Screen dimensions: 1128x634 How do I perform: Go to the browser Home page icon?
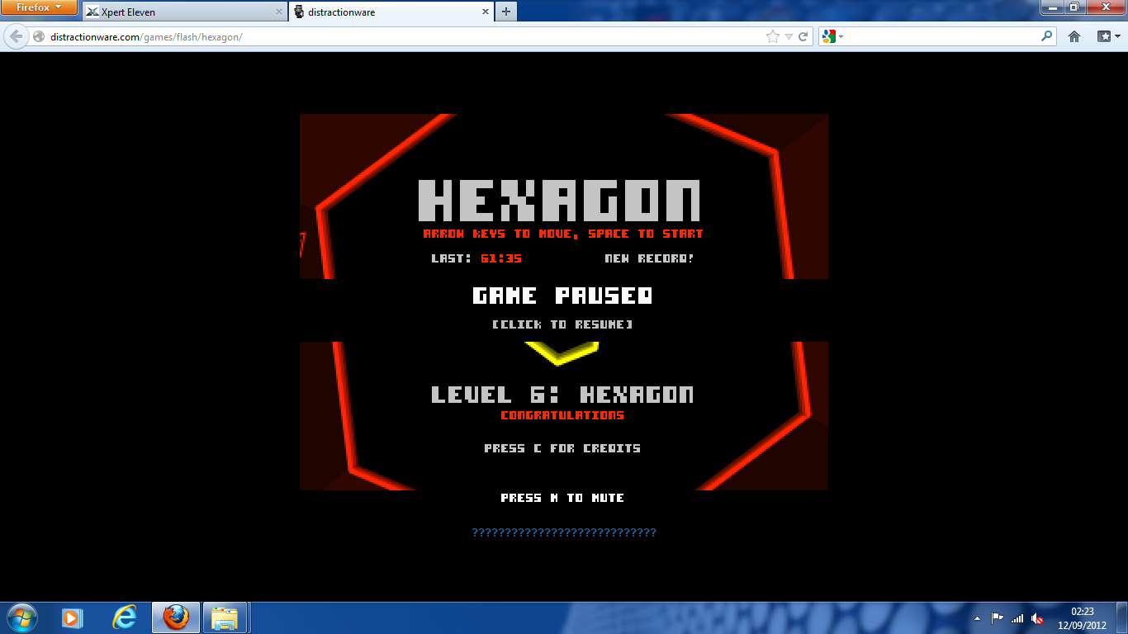pyautogui.click(x=1074, y=37)
